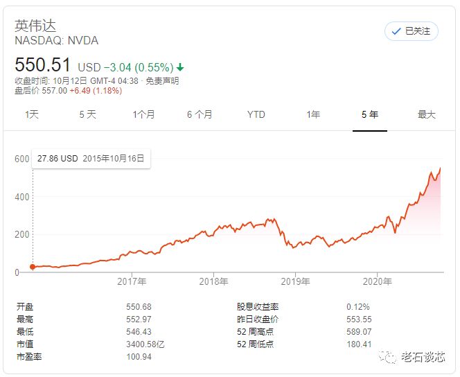Click the 400 y-axis label
The width and height of the screenshot is (460, 377).
coord(22,197)
